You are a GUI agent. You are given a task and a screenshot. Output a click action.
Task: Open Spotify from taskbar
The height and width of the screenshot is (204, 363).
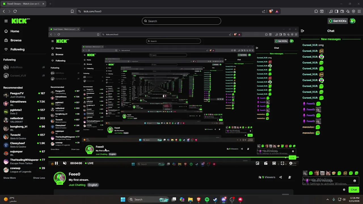207,199
